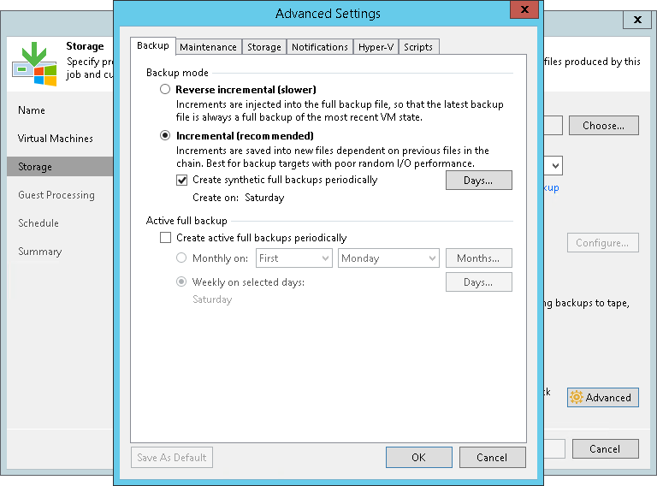Click Days button for synthetic full backups
The width and height of the screenshot is (657, 486).
(x=478, y=181)
